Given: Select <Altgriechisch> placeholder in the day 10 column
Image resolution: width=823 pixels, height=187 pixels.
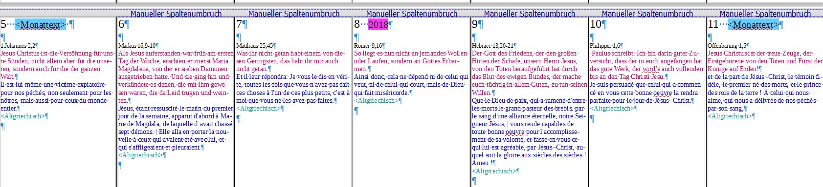Looking at the screenshot, I should pos(612,108).
